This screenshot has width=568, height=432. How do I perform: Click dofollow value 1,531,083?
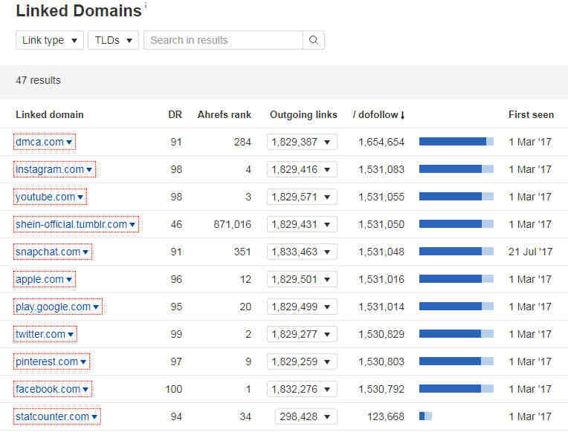(x=381, y=169)
